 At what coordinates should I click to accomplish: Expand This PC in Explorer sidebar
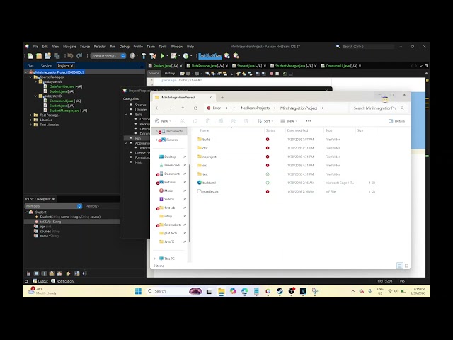click(x=155, y=259)
